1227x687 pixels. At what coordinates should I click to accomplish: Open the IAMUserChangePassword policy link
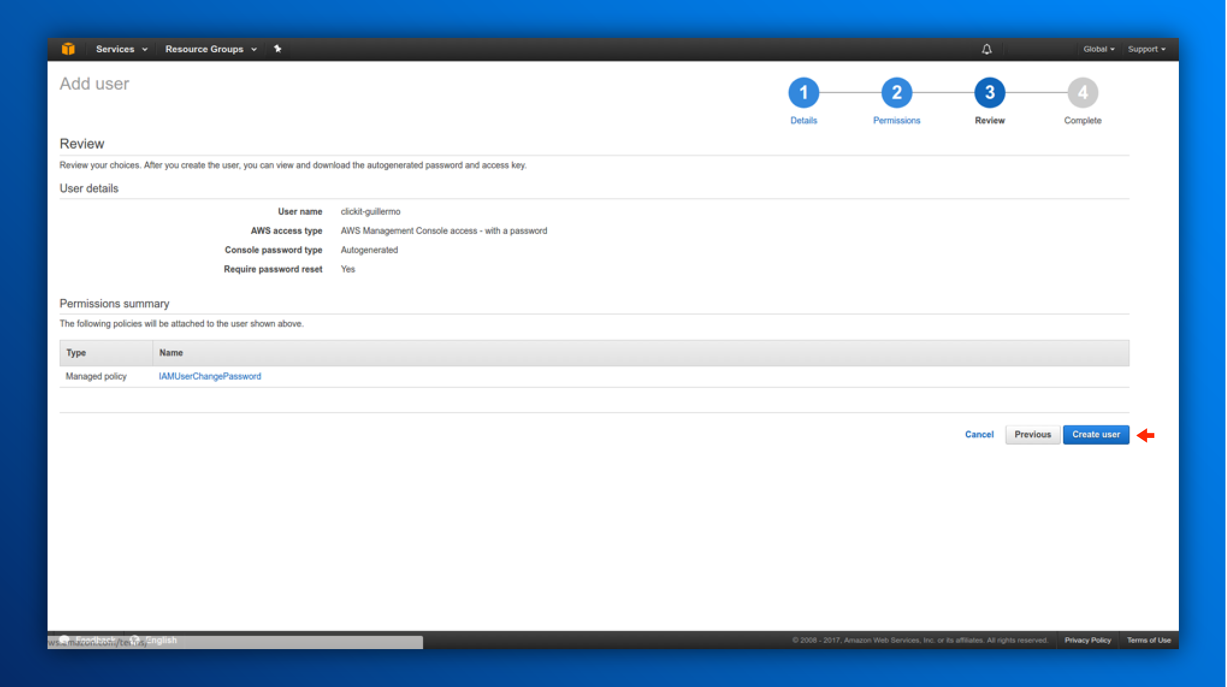[x=209, y=376]
